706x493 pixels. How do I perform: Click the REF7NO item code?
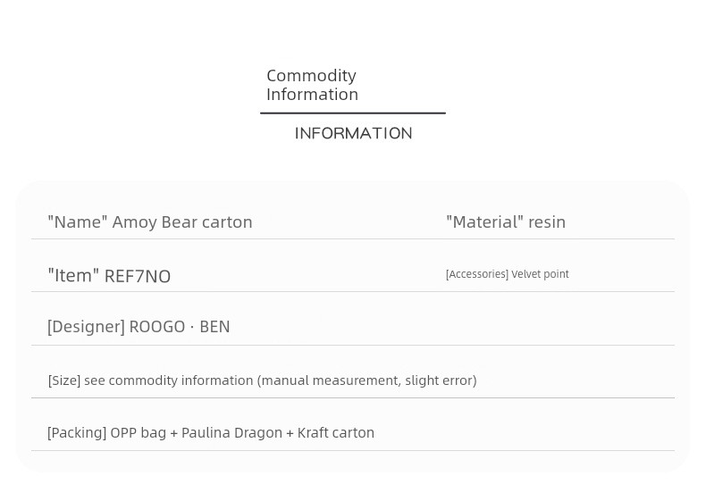click(138, 276)
